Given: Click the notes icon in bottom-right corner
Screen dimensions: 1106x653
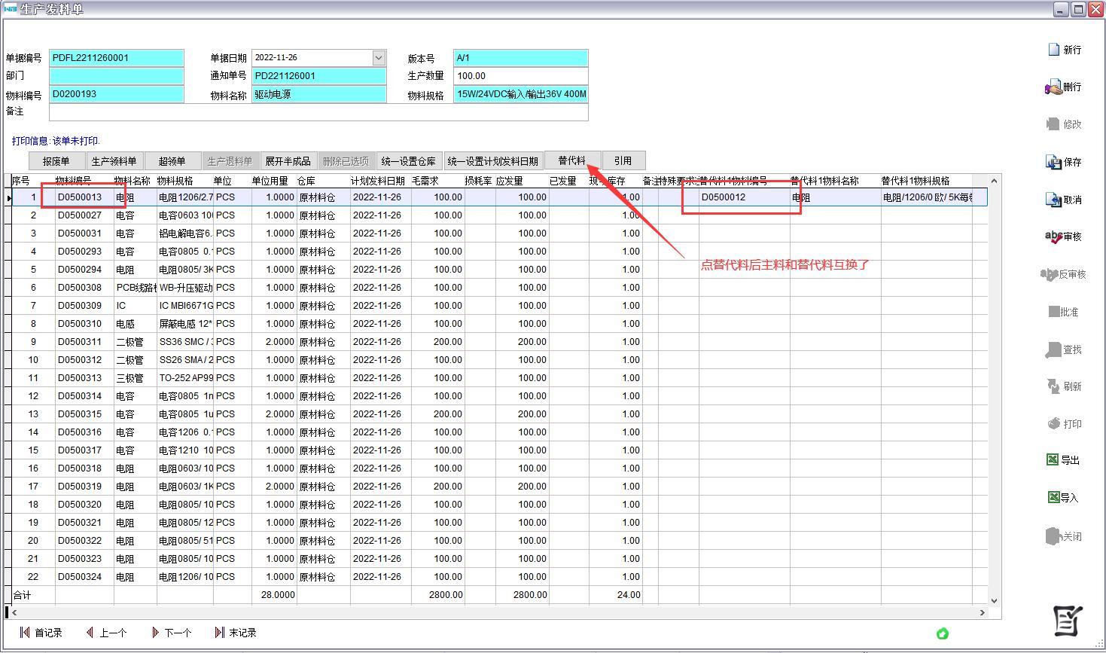Looking at the screenshot, I should click(x=1067, y=621).
